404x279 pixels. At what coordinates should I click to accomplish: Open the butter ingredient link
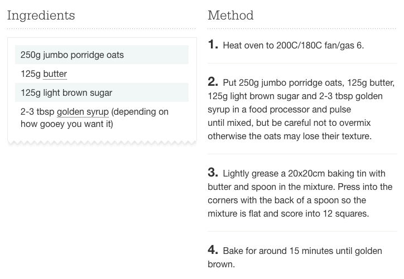(x=55, y=74)
